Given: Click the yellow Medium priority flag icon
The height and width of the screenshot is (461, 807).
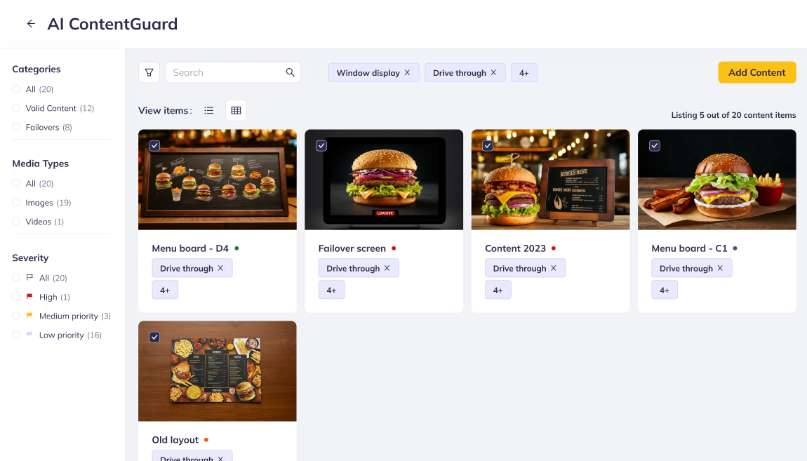Looking at the screenshot, I should 29,315.
